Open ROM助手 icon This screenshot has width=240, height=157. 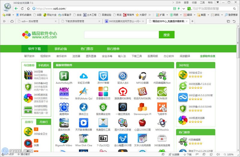[x=162, y=91]
